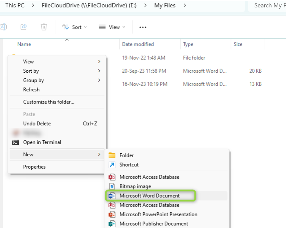Sort by Size column header
Screen dimensions: 286x228
(x=238, y=44)
